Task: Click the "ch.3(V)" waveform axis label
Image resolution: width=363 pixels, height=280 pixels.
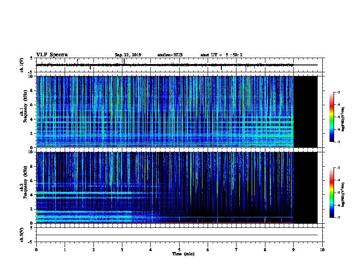Action: tap(22, 235)
